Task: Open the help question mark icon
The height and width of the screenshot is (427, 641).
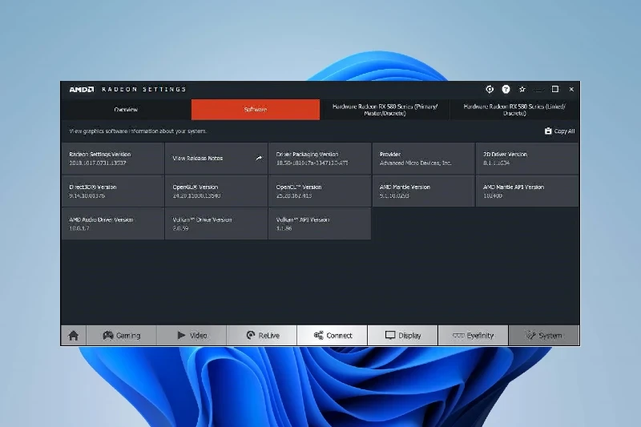Action: [506, 89]
